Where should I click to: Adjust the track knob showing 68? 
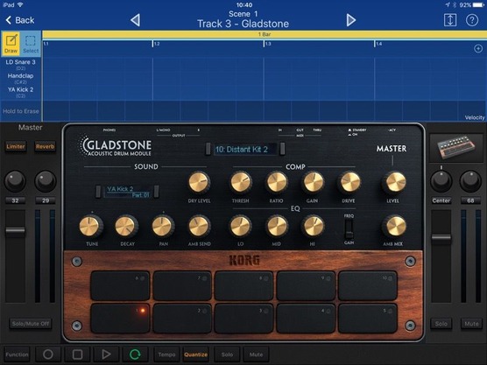[x=470, y=181]
